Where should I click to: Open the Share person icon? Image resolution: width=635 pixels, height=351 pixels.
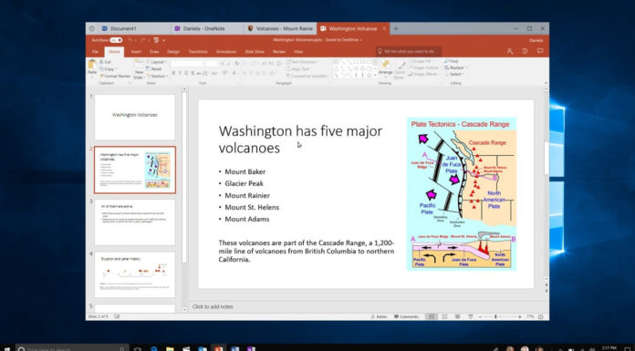[509, 51]
